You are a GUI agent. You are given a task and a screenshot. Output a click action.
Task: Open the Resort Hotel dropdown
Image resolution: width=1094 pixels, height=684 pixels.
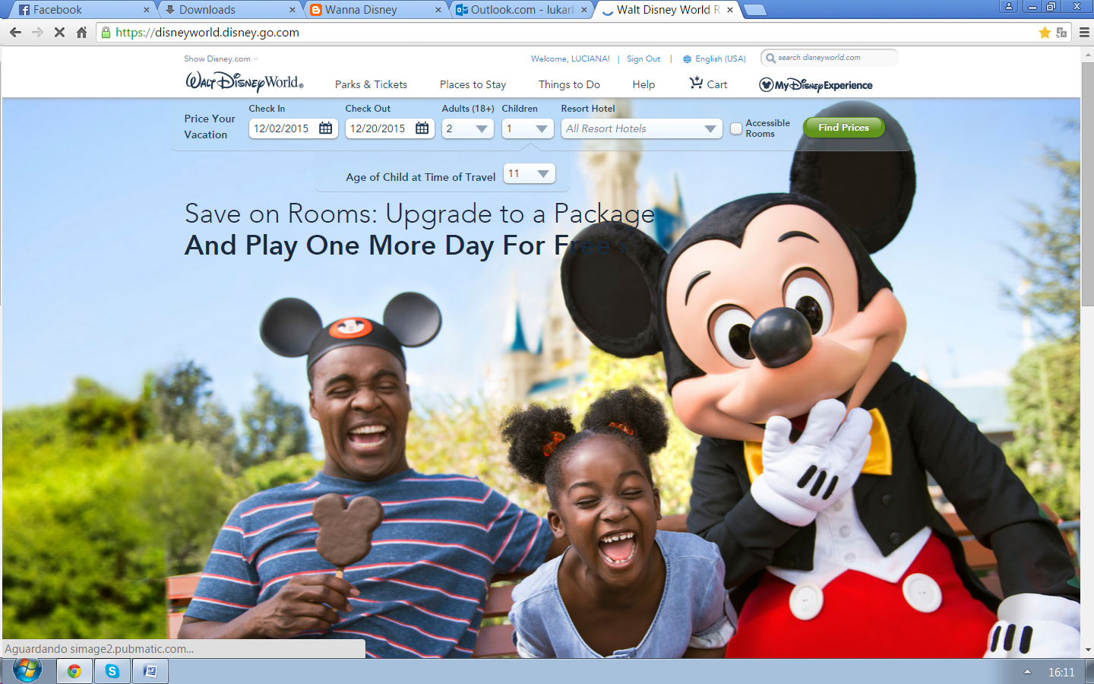pyautogui.click(x=642, y=128)
